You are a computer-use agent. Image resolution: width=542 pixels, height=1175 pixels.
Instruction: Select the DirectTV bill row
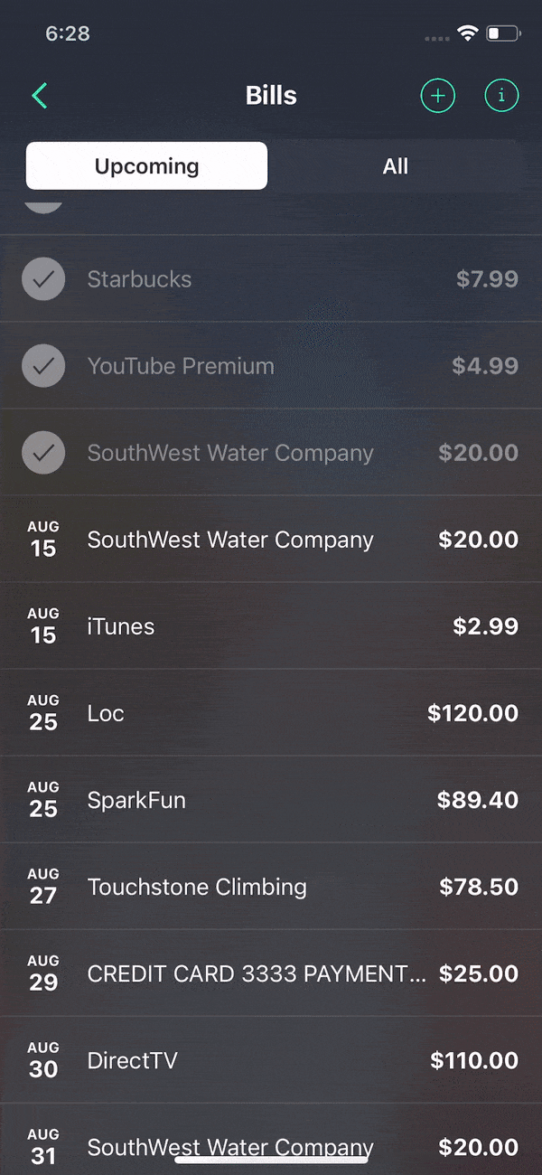271,1059
